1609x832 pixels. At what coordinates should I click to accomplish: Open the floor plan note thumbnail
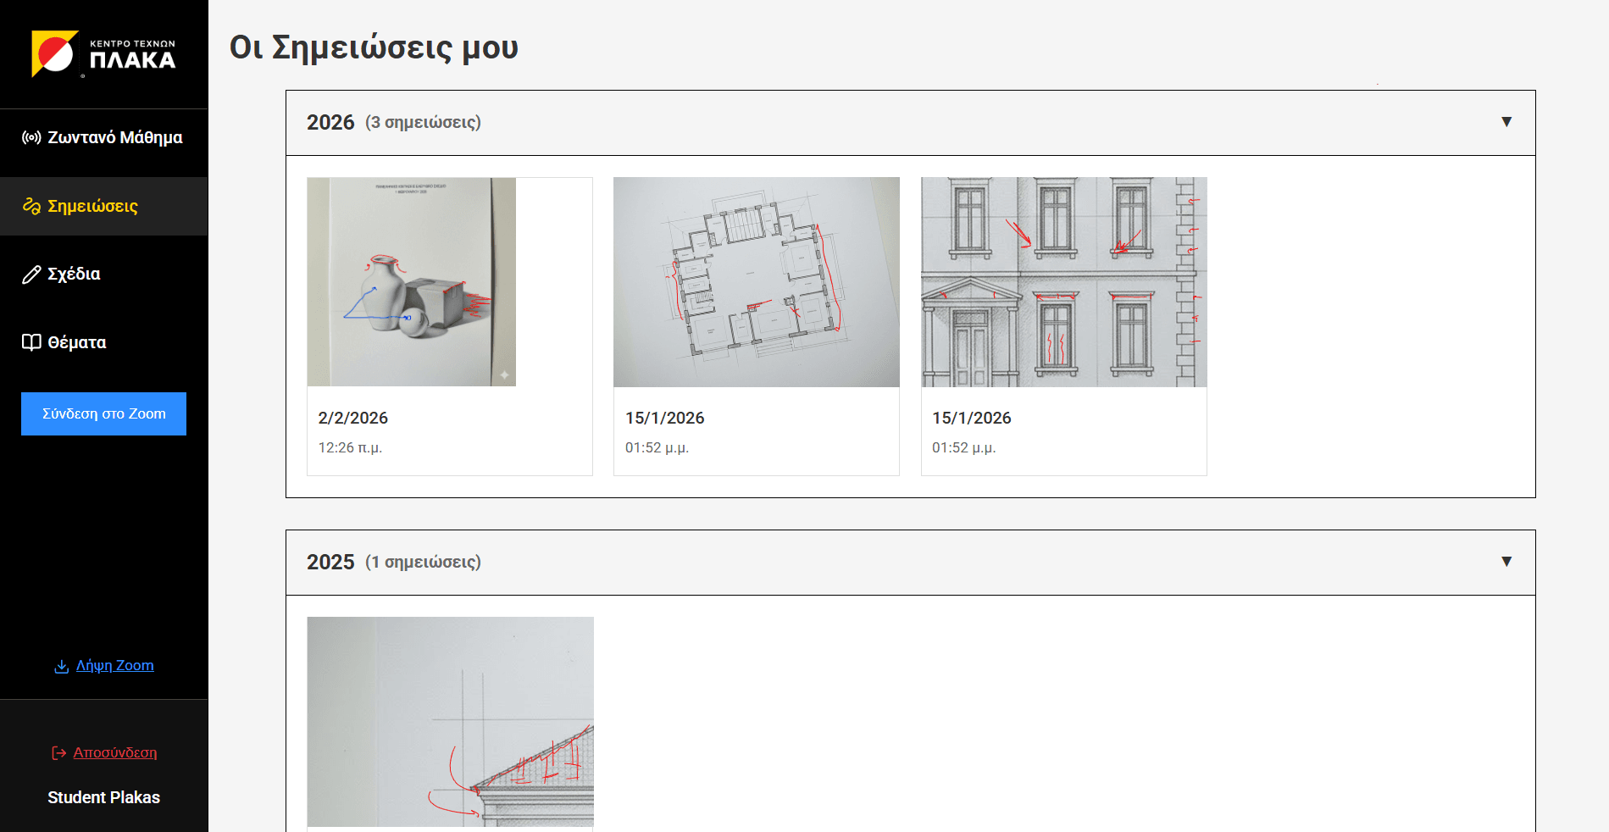pyautogui.click(x=756, y=282)
